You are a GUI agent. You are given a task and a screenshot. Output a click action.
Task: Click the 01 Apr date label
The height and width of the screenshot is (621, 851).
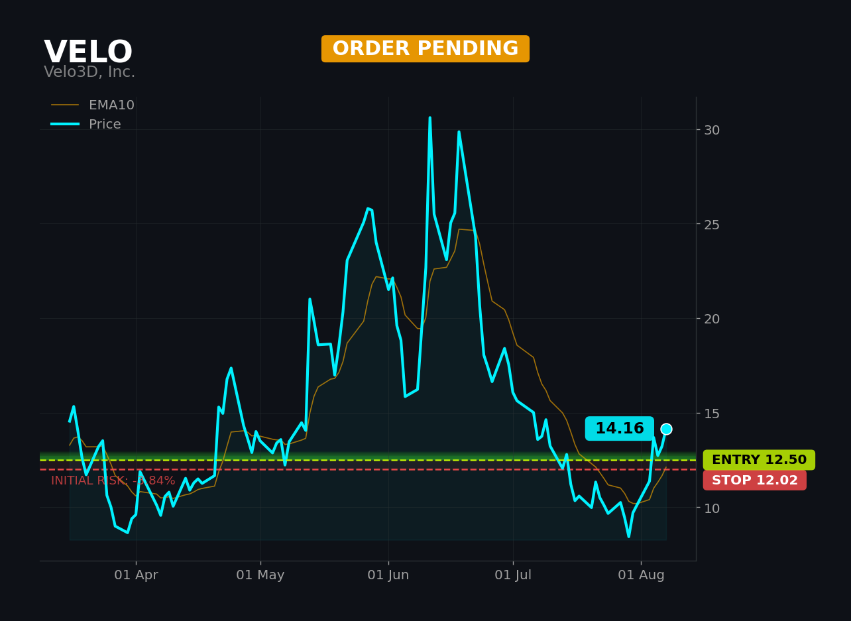tap(136, 575)
